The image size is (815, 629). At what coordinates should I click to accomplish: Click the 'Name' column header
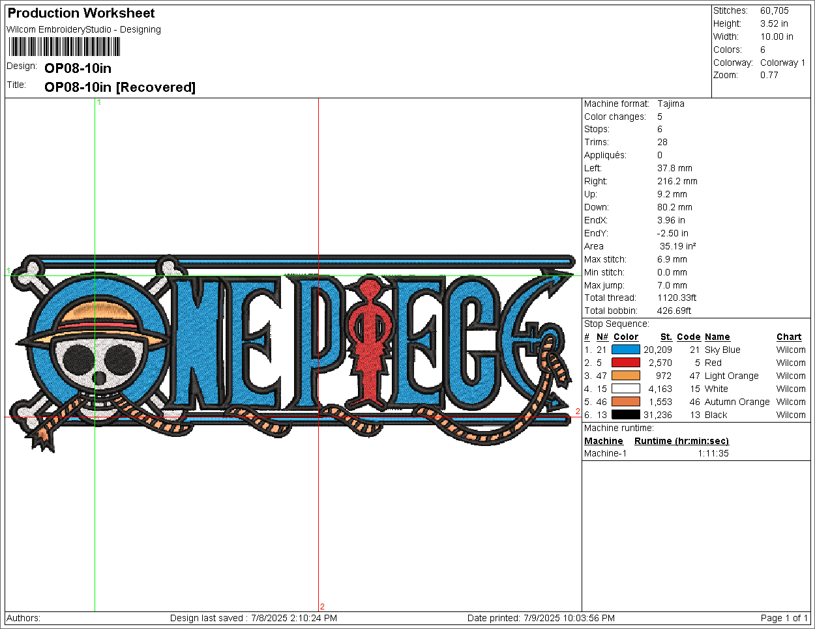(x=717, y=337)
